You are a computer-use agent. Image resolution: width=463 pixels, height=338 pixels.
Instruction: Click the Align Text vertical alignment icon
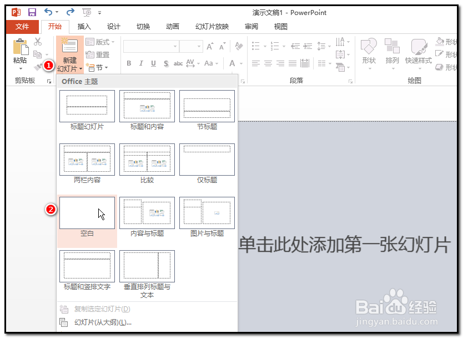pyautogui.click(x=340, y=54)
